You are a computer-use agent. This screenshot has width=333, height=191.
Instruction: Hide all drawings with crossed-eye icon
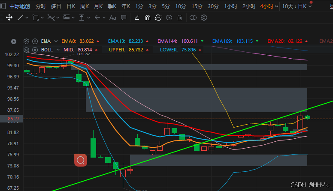[169, 18]
